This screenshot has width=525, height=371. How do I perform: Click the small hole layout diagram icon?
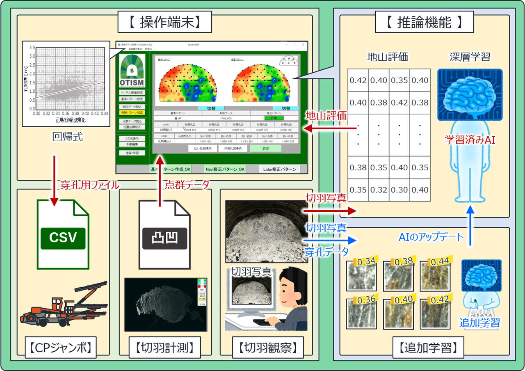289,62
